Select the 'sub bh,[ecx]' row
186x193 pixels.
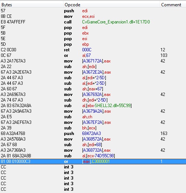(93, 128)
